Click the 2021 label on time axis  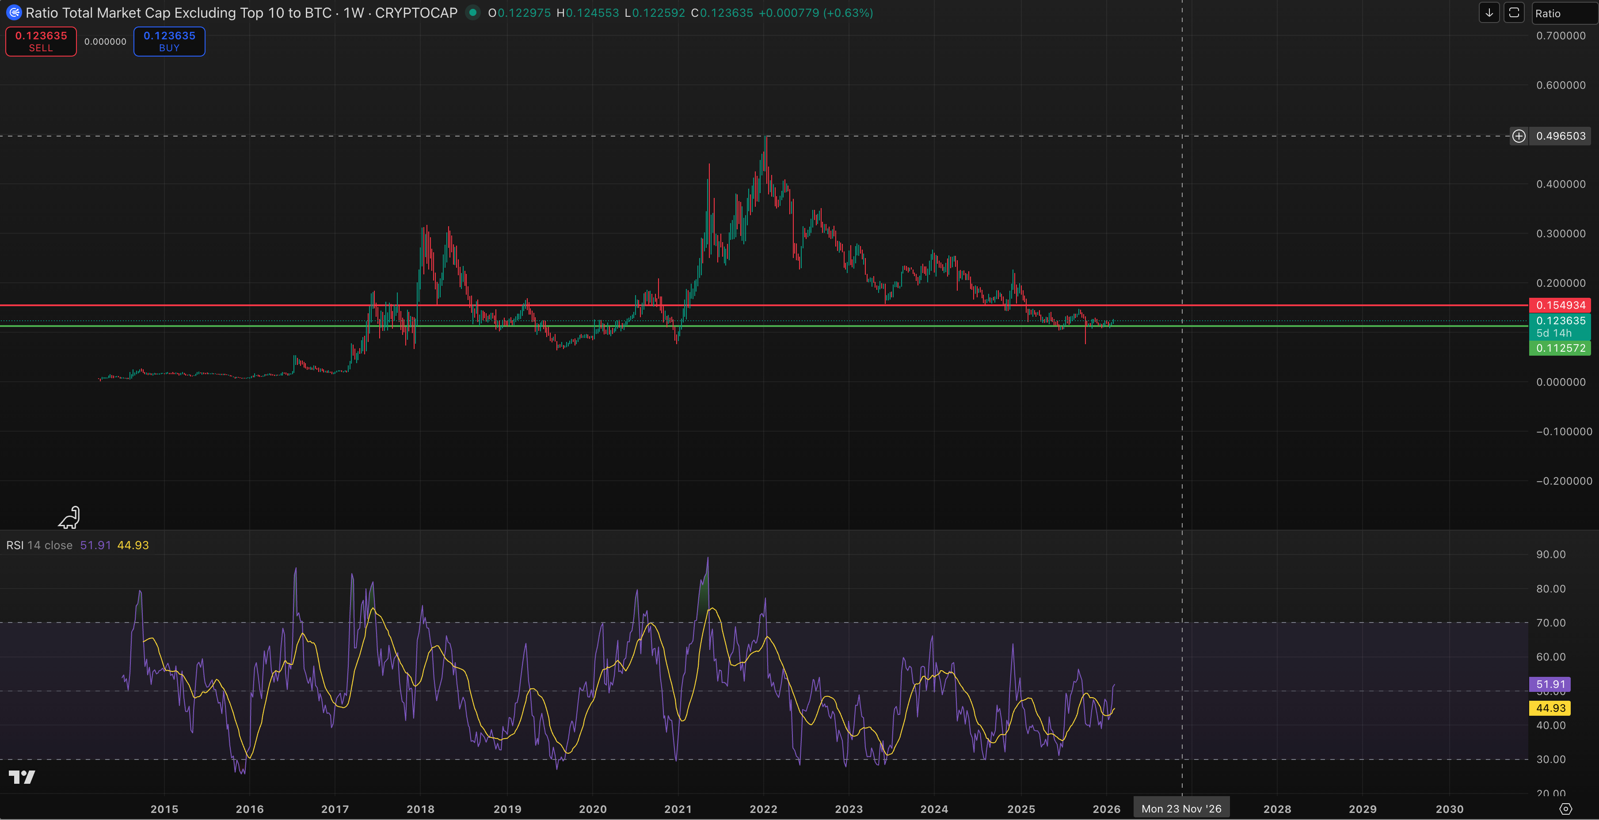tap(678, 809)
